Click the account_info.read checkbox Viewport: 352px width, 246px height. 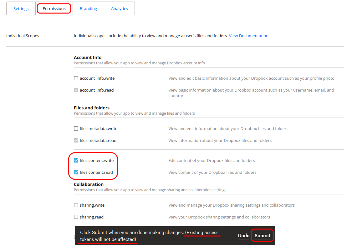click(x=76, y=90)
